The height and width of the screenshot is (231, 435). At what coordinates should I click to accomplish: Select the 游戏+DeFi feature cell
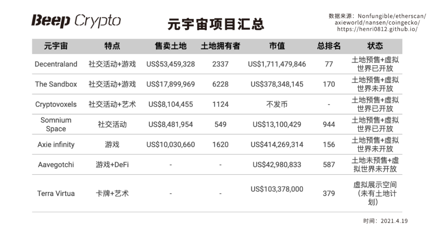coord(112,165)
